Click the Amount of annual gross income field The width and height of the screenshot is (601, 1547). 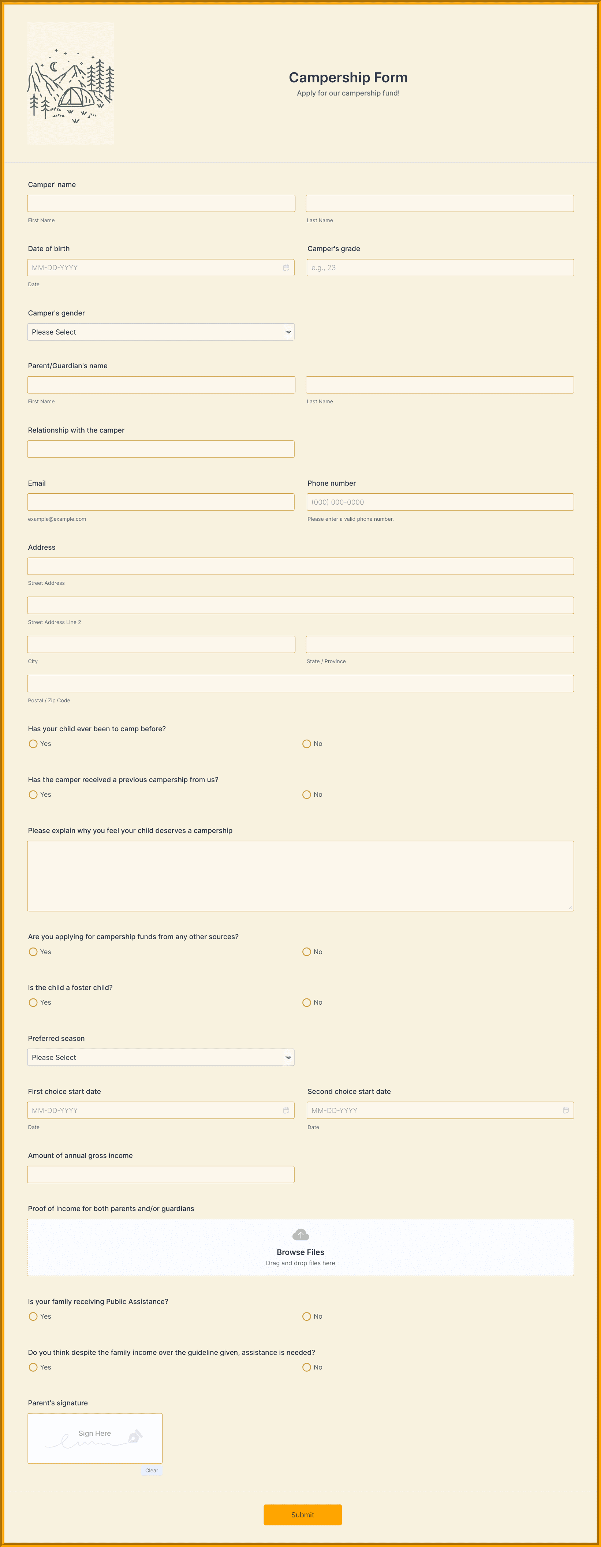click(160, 1175)
